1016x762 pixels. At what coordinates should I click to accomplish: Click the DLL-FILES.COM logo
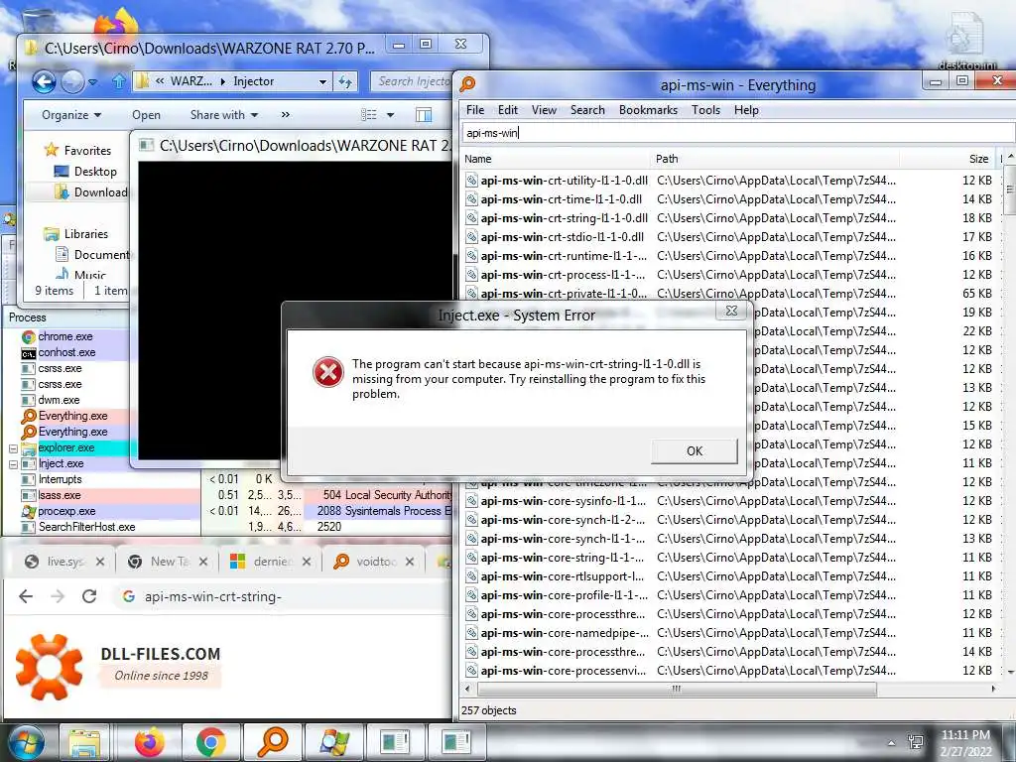tap(118, 667)
